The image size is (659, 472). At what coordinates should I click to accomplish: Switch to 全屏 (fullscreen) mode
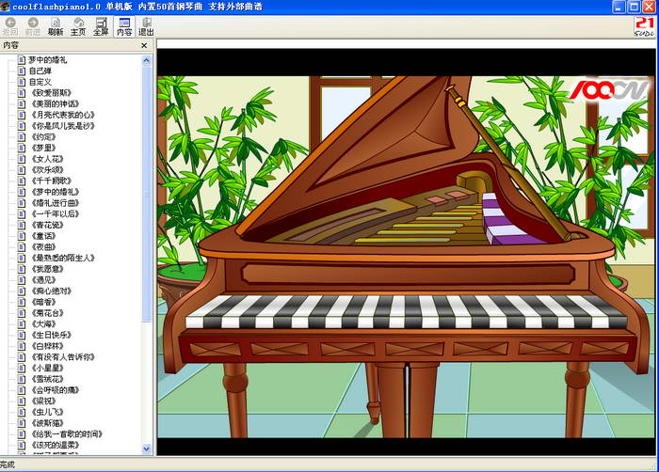tap(101, 23)
